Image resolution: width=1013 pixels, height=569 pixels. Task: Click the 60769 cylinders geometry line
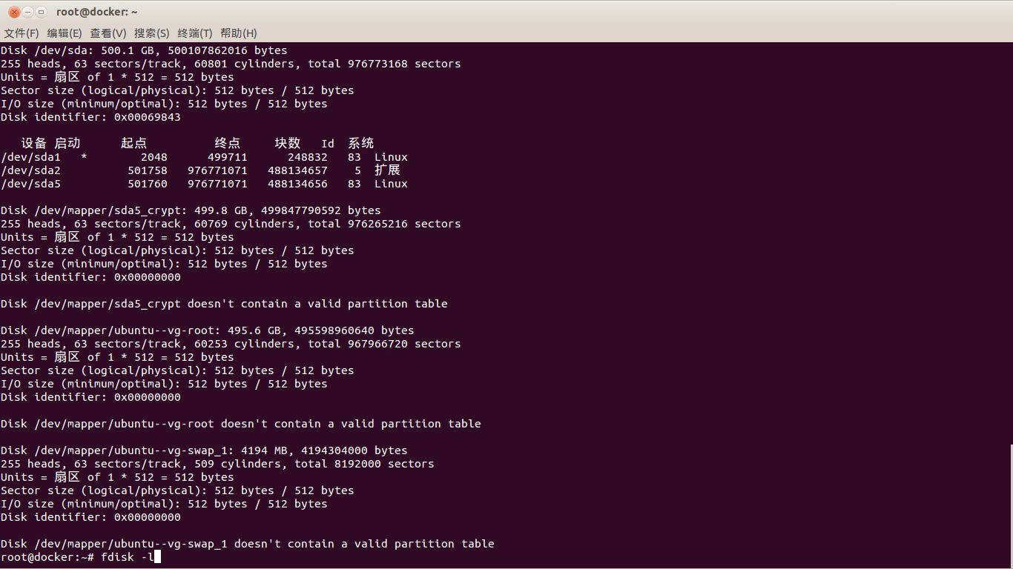point(231,224)
